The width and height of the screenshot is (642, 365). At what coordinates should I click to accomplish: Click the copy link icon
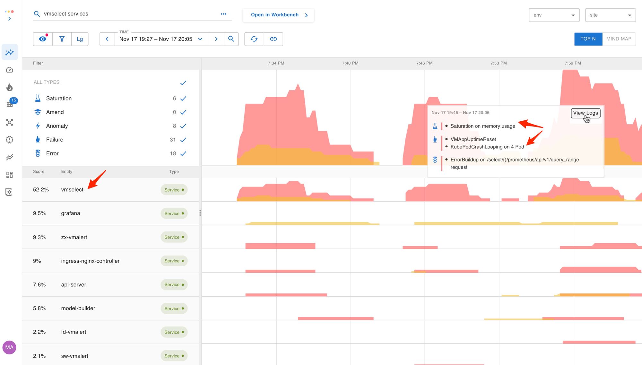273,39
